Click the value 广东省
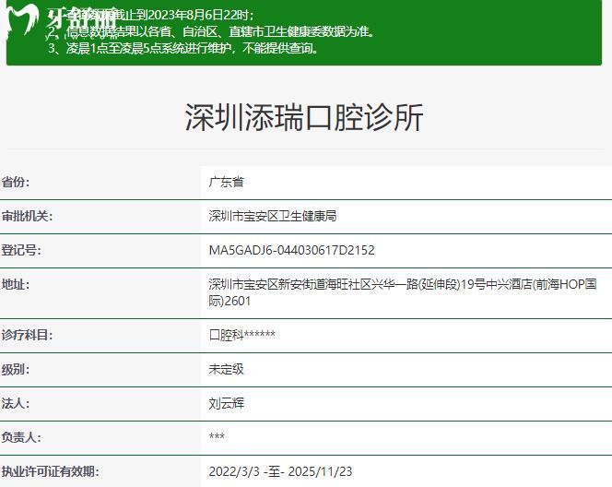 [x=227, y=182]
